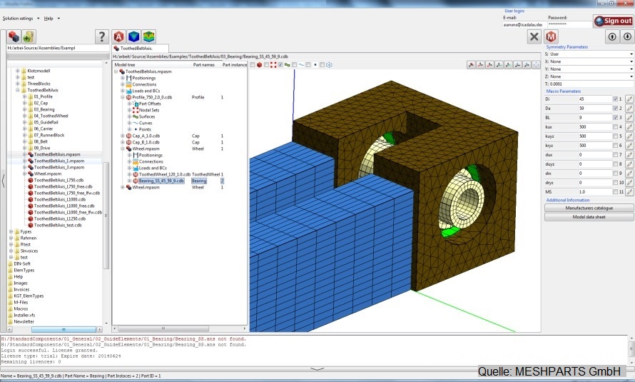The height and width of the screenshot is (382, 635).
Task: Click the Di value input field
Action: pos(594,99)
